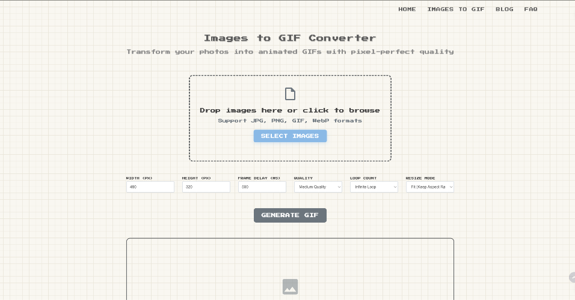The image size is (575, 300).
Task: Open the Loop Count dropdown
Action: click(x=374, y=187)
